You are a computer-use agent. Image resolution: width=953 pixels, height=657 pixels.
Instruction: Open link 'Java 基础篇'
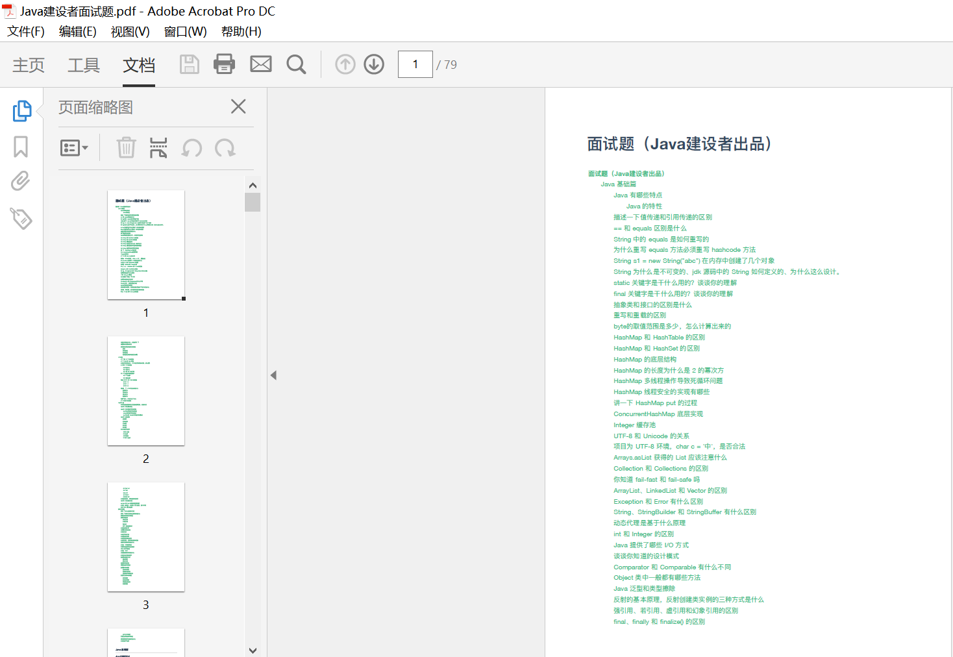tap(619, 184)
